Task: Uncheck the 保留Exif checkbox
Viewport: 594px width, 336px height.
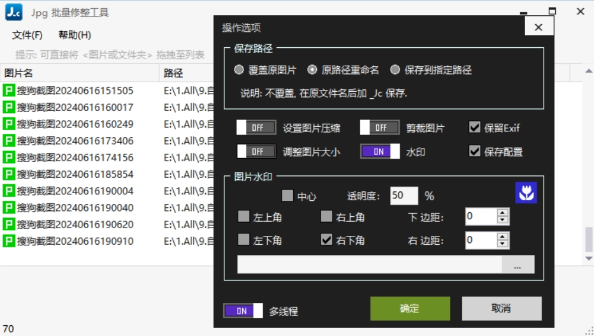Action: (x=475, y=128)
